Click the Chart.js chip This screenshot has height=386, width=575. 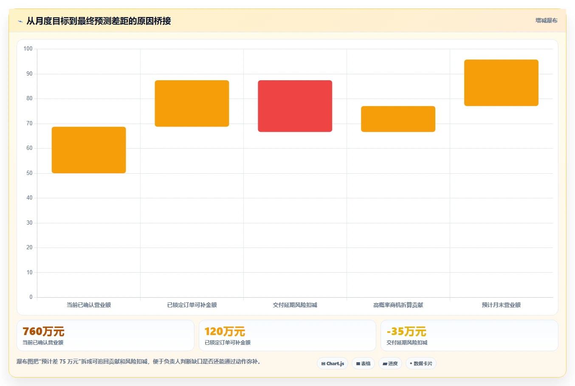tap(333, 363)
